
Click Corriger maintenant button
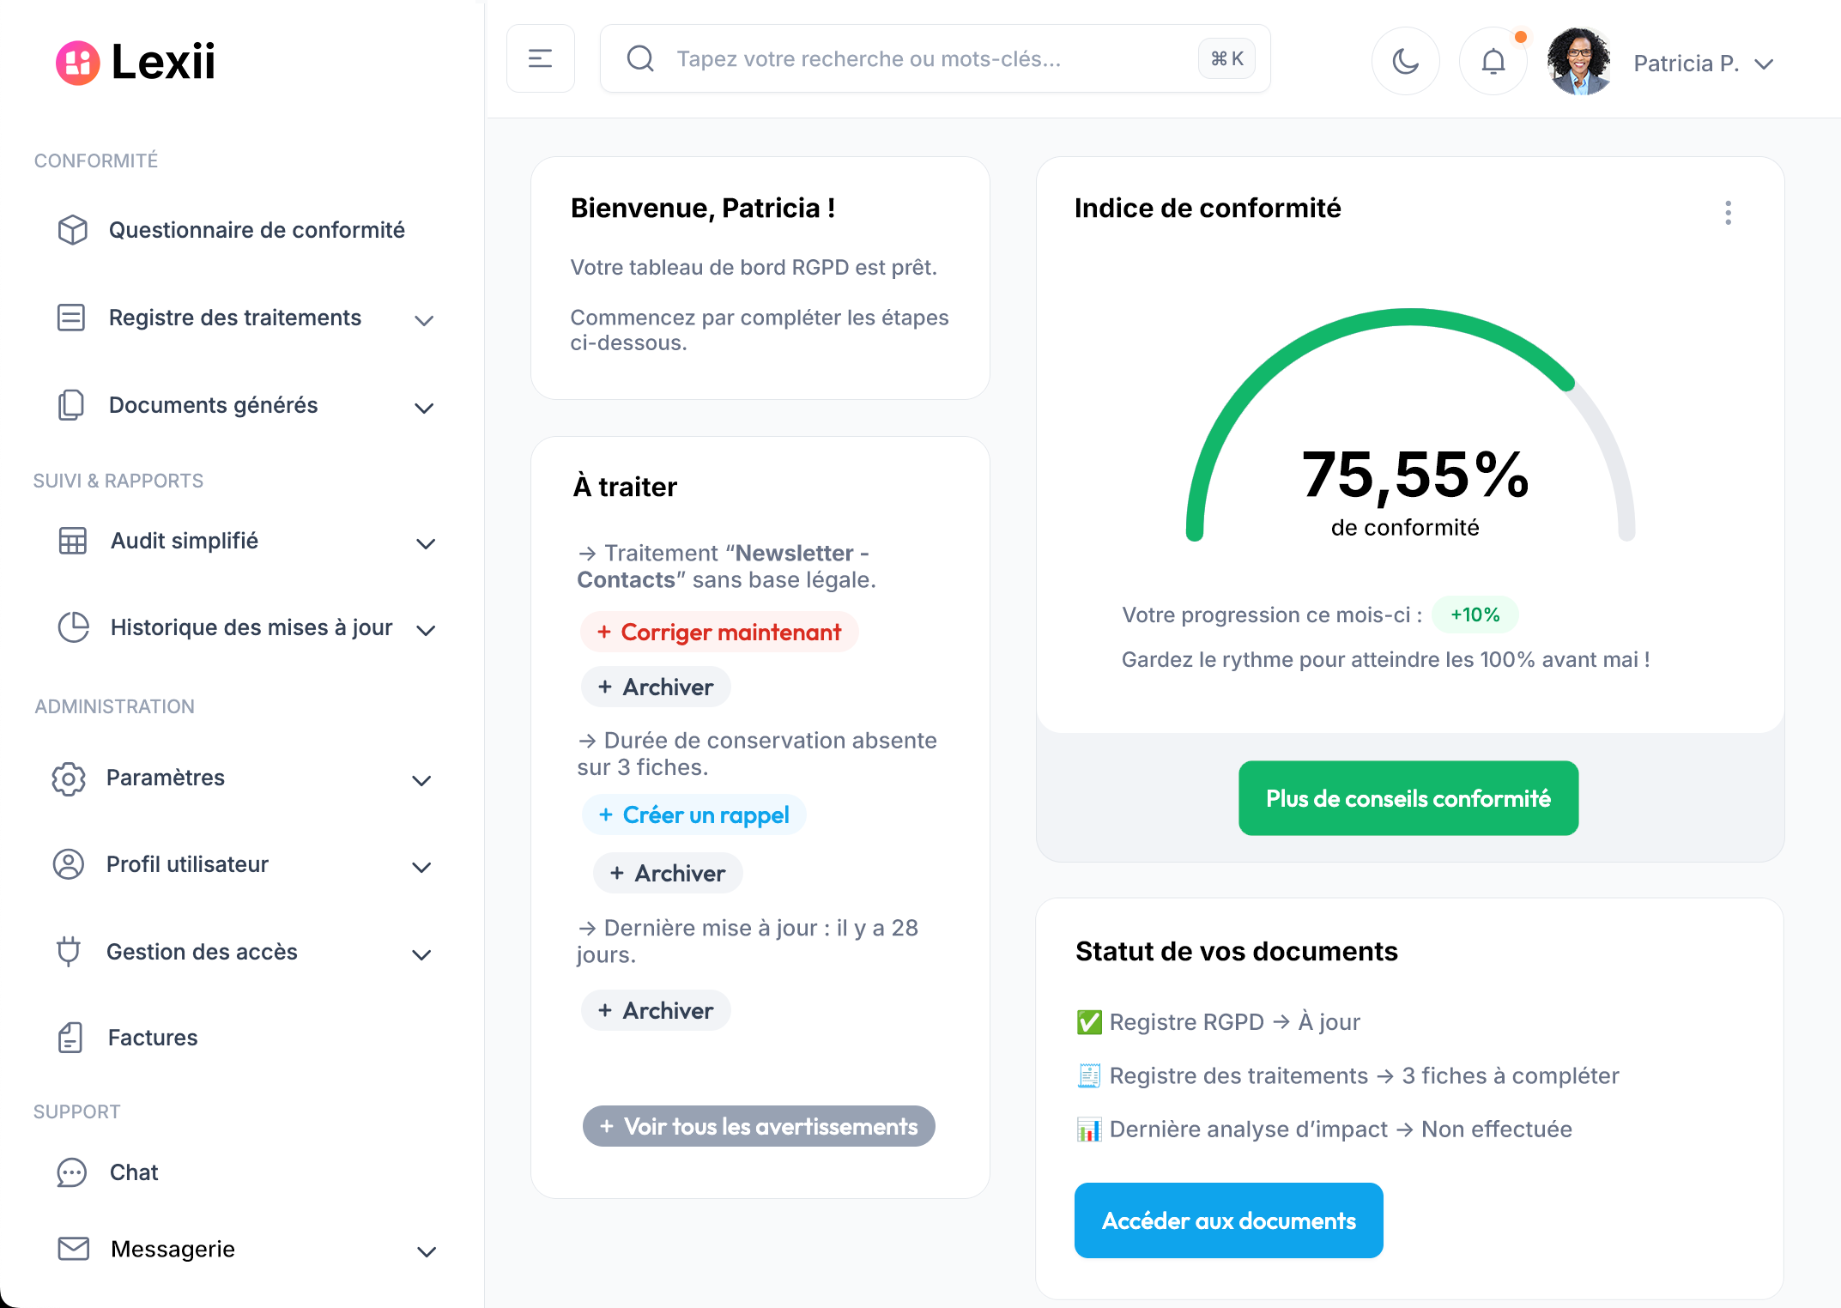click(x=719, y=633)
